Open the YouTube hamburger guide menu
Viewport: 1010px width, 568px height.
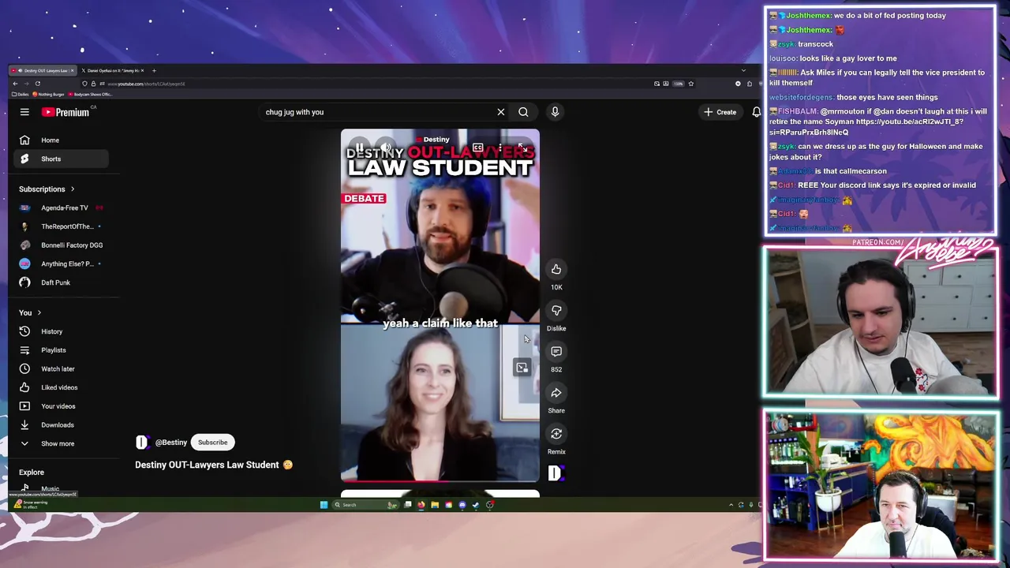point(24,112)
